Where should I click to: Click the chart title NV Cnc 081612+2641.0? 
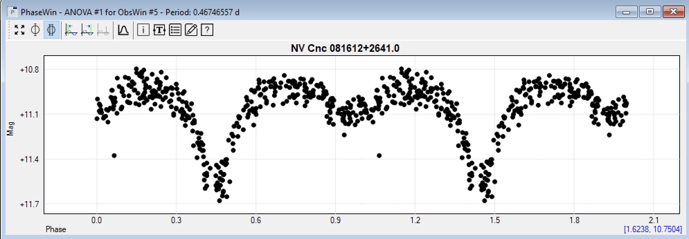coord(345,48)
